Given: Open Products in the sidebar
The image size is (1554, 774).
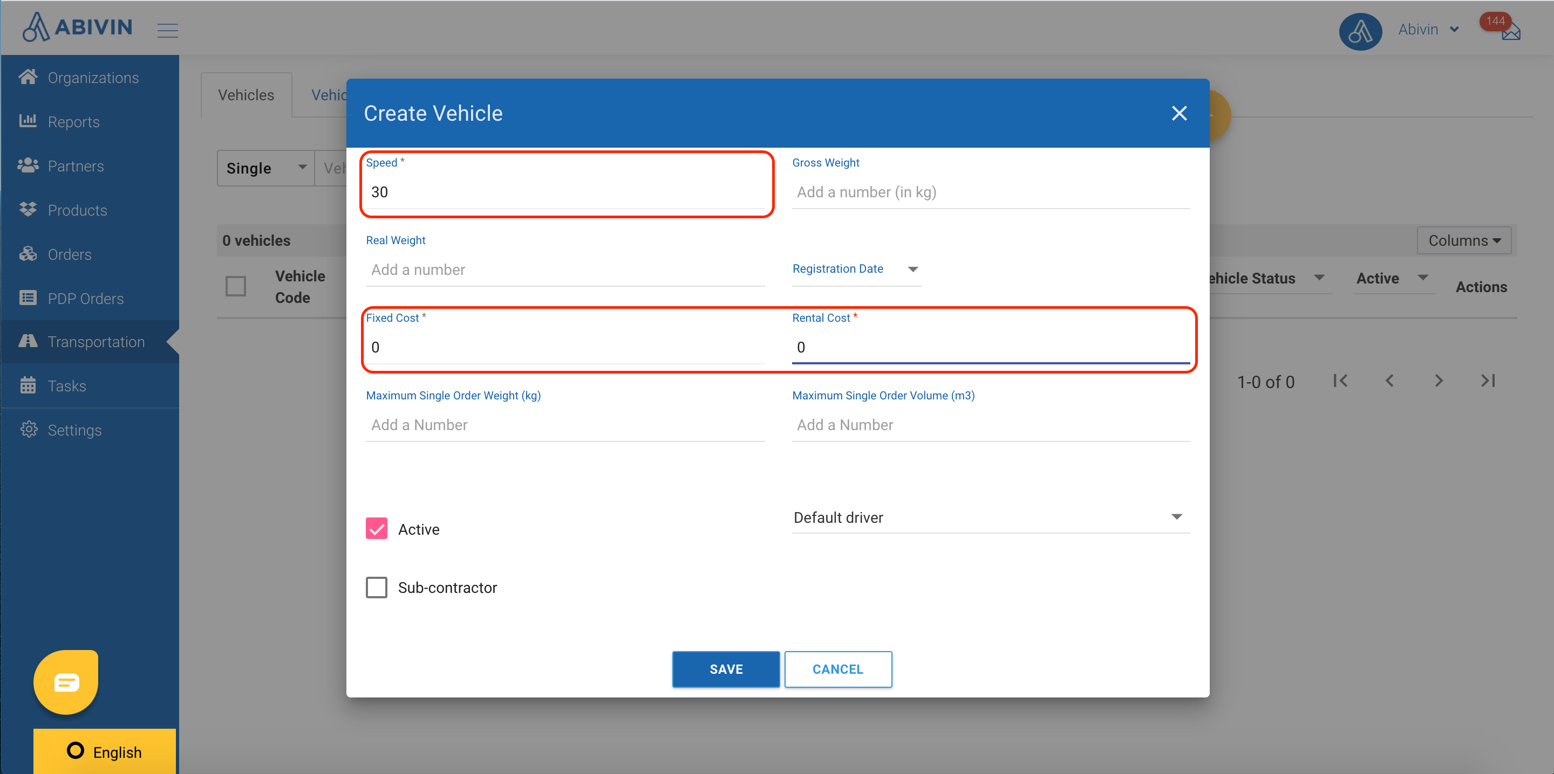Looking at the screenshot, I should click(x=77, y=210).
